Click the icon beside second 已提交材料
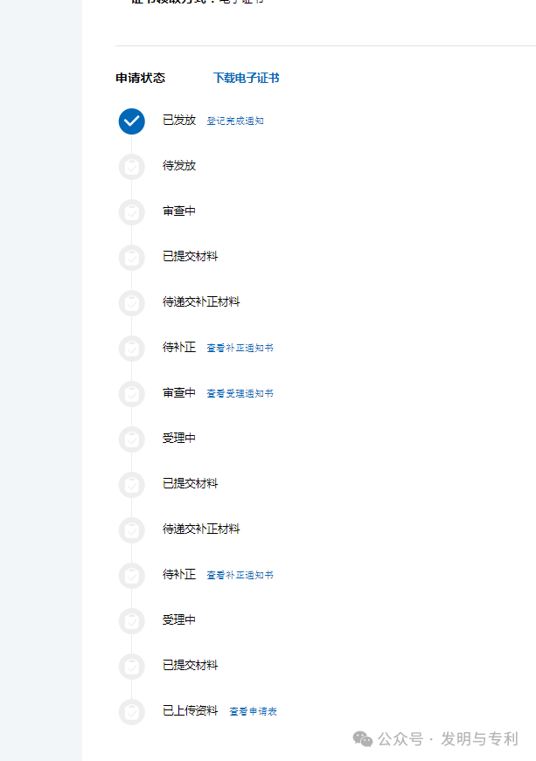536x761 pixels. (x=131, y=484)
